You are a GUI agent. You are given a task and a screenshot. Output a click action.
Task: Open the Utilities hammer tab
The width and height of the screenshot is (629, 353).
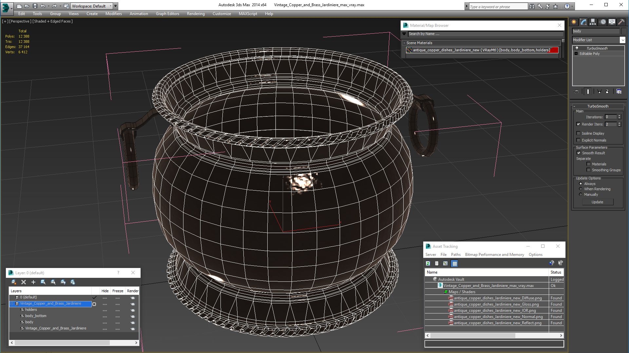tap(621, 22)
